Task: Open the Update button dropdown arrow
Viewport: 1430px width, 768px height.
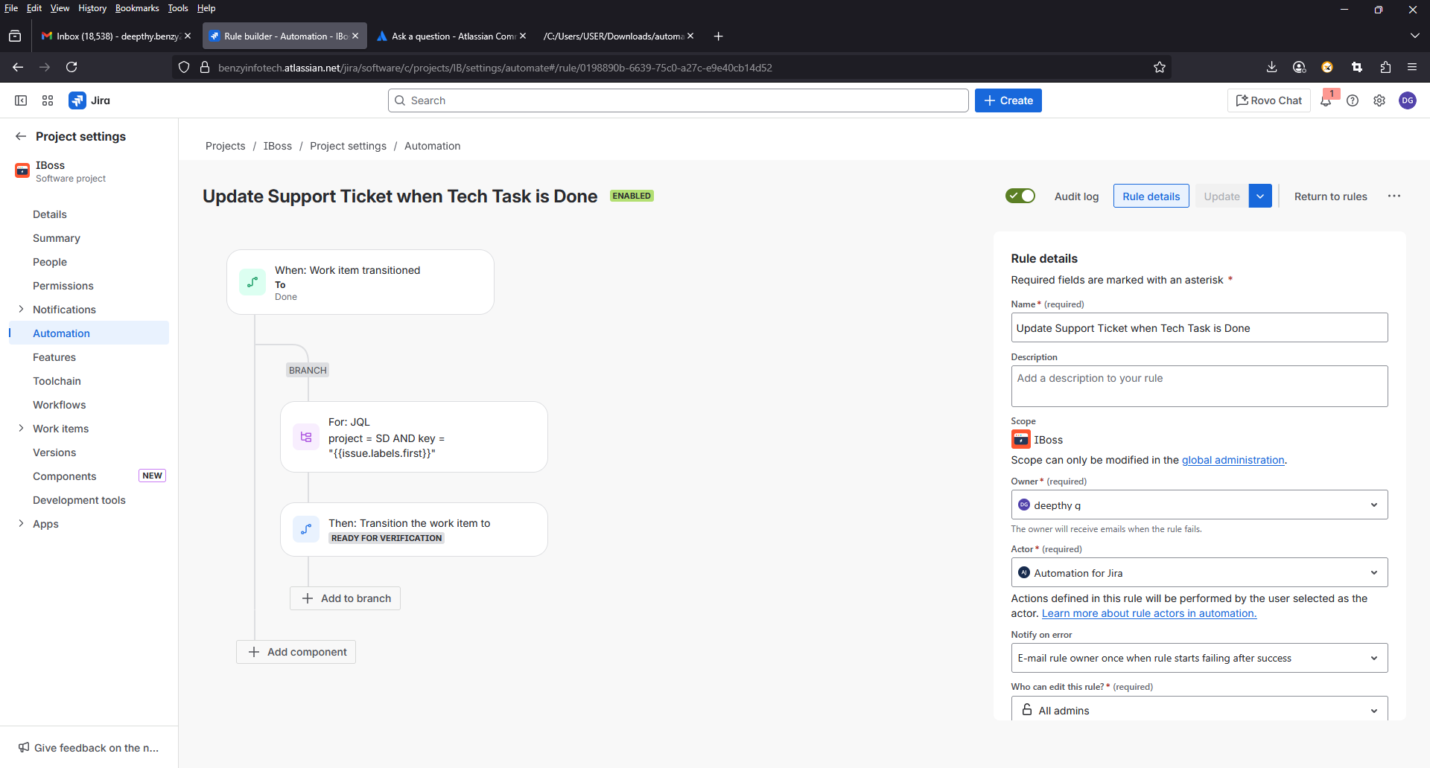Action: coord(1260,196)
